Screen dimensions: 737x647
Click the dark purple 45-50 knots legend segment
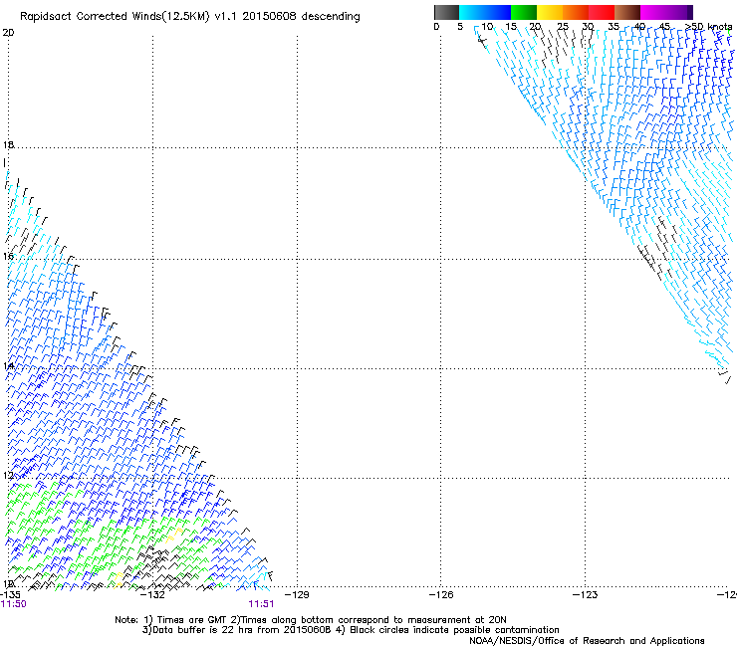pyautogui.click(x=679, y=12)
